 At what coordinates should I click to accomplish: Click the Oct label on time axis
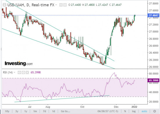pyautogui.click(x=82, y=107)
